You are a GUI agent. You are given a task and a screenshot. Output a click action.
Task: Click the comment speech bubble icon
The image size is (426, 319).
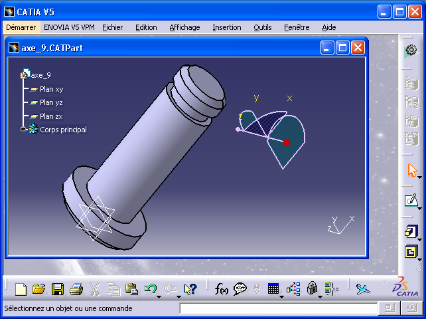tap(240, 289)
